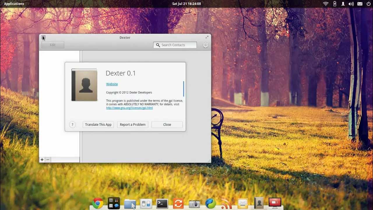Click the About dialog scrollbar
373x210 pixels.
(x=184, y=89)
